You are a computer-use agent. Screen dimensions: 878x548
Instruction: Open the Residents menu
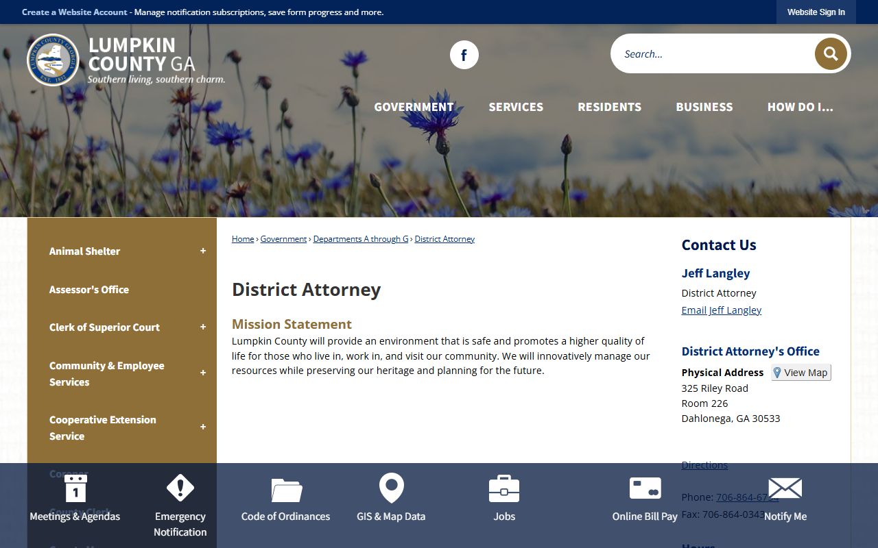pos(610,107)
